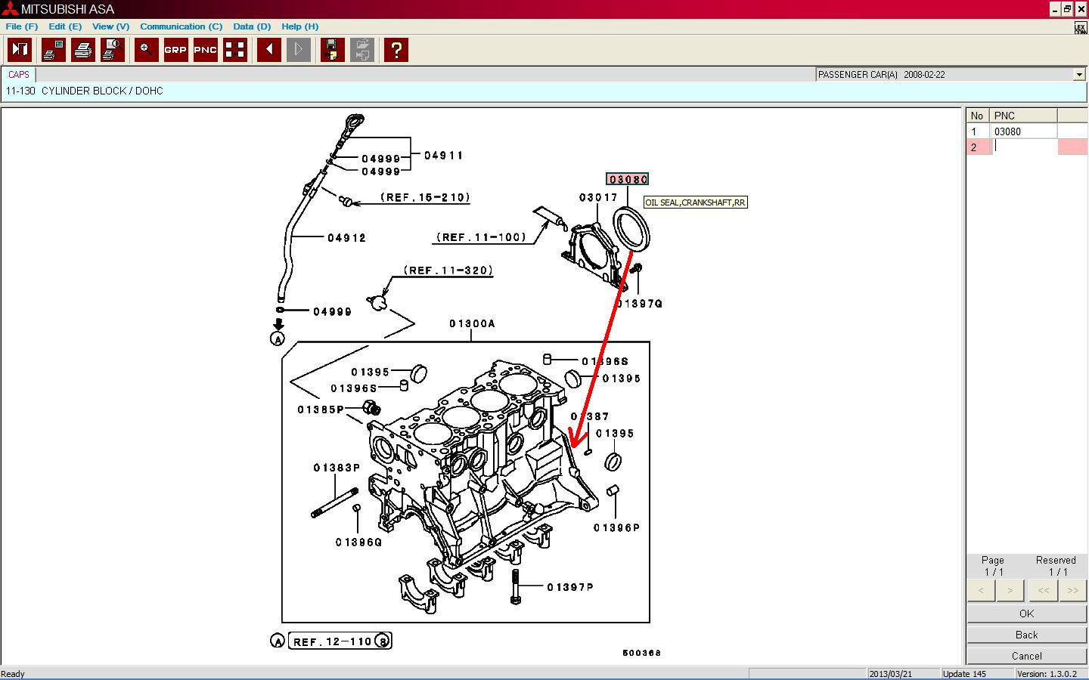
Task: Select part number 01385P in diagram
Action: tap(321, 410)
